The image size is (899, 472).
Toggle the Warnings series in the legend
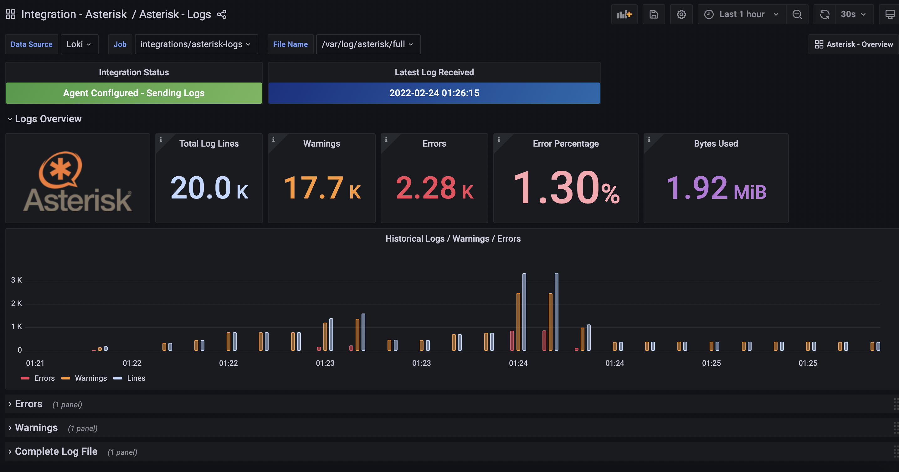[x=91, y=378]
